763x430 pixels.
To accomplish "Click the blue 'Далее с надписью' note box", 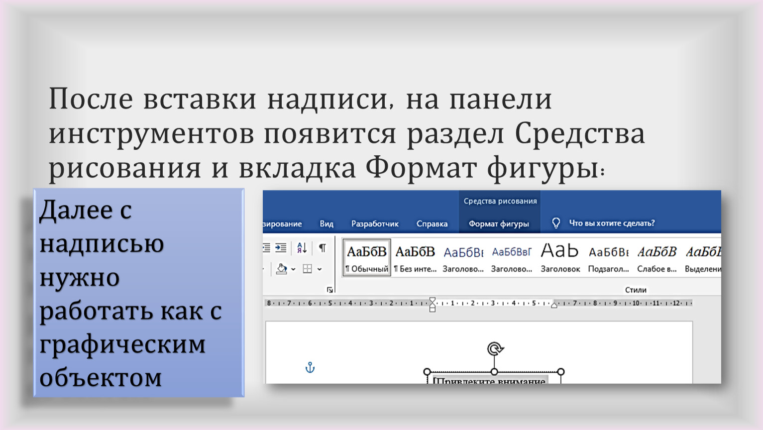I will [x=139, y=293].
